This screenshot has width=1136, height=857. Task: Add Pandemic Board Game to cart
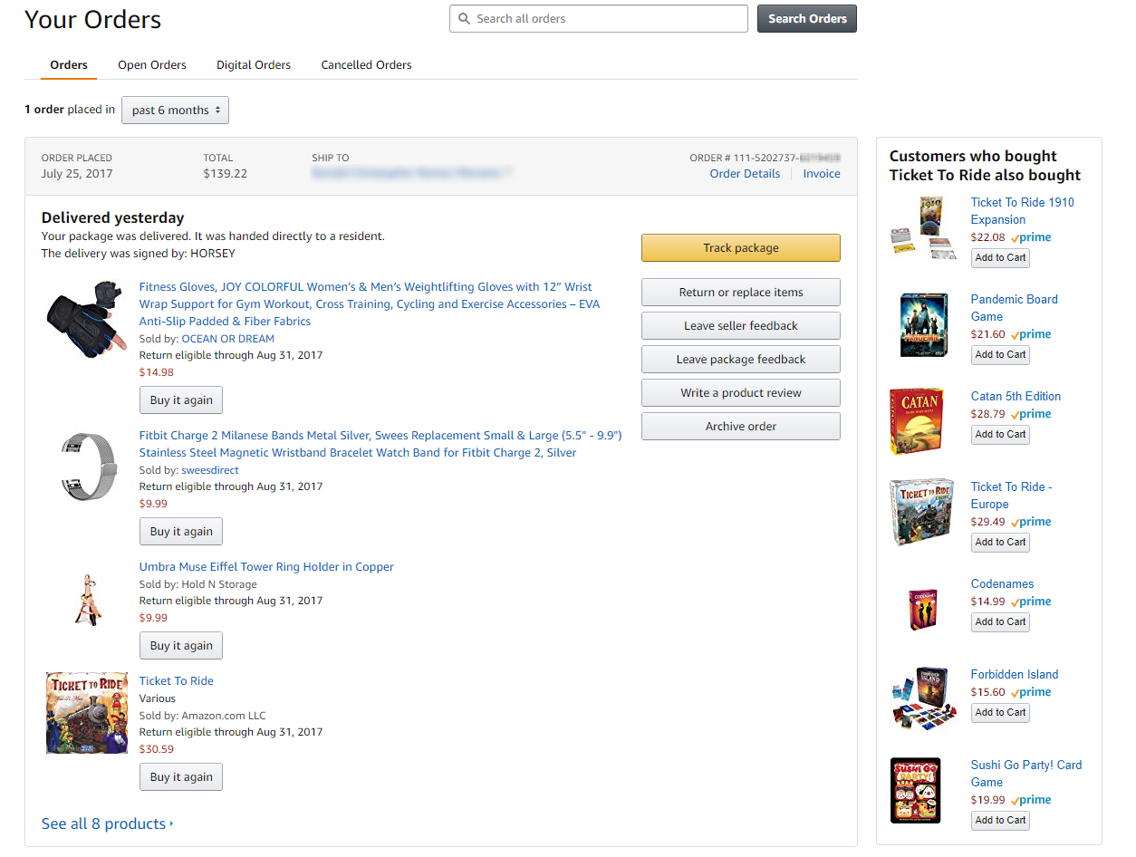[x=1000, y=355]
